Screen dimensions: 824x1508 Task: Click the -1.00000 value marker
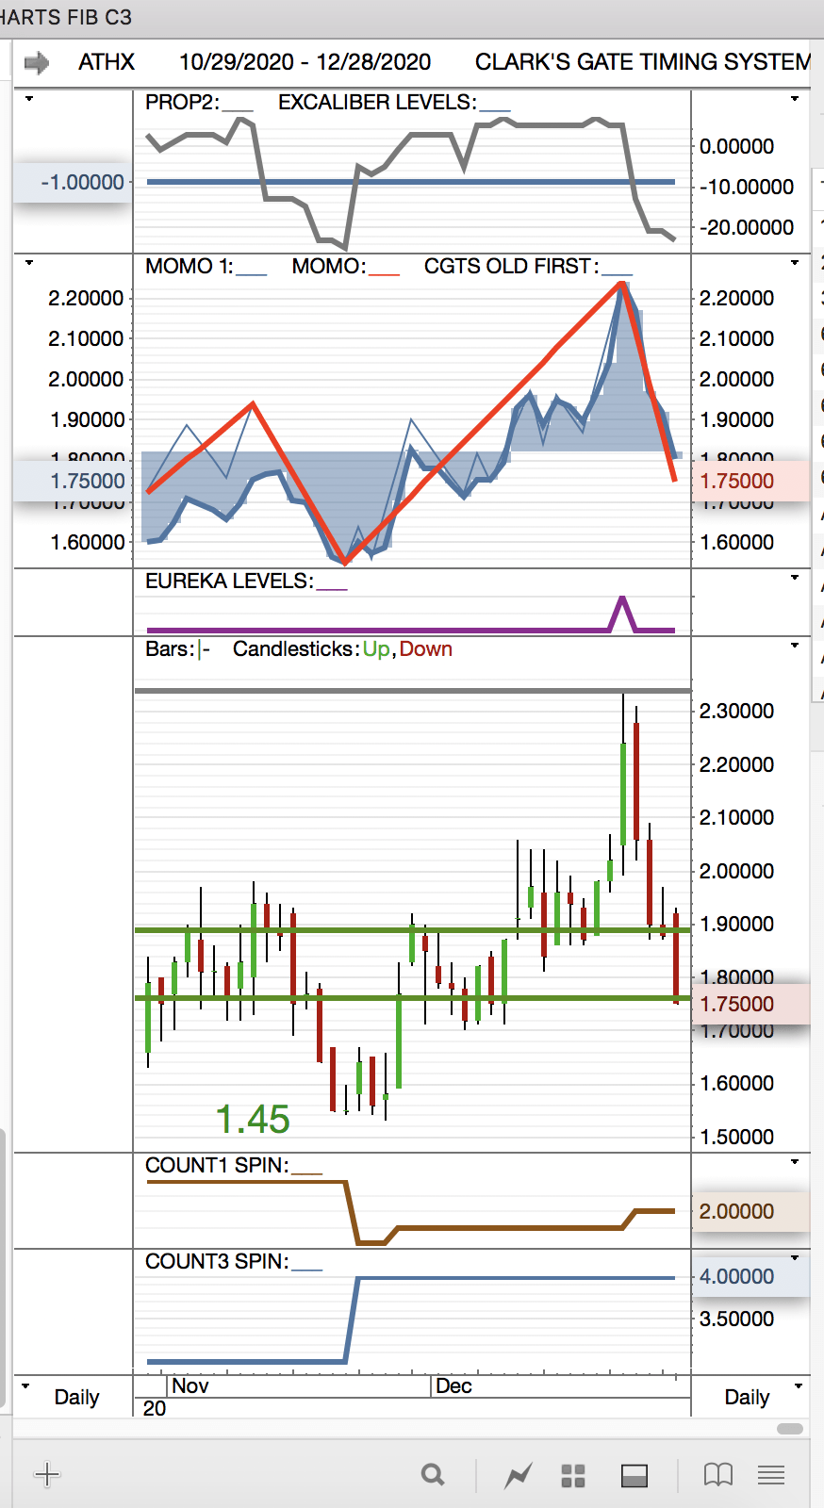[72, 183]
